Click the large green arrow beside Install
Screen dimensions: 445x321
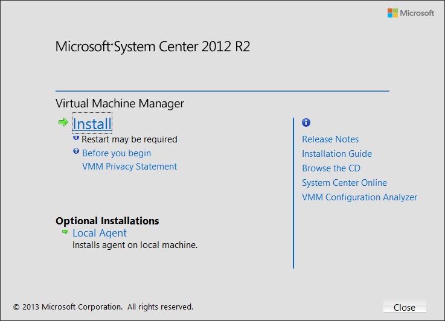(63, 122)
